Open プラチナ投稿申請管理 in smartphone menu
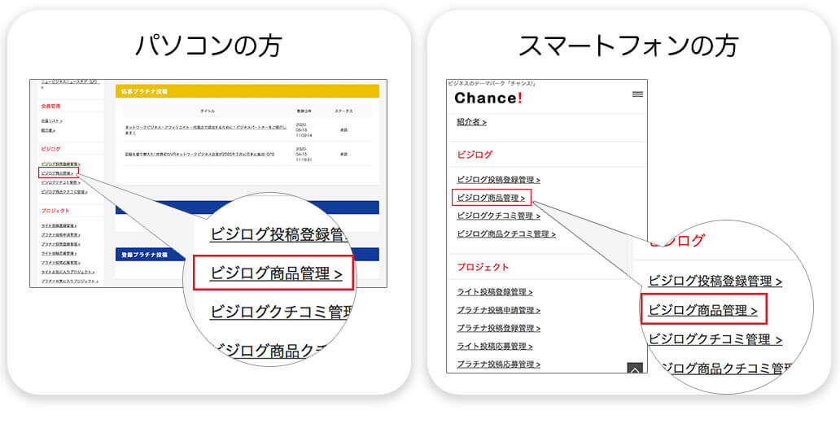The image size is (840, 428). pos(498,310)
